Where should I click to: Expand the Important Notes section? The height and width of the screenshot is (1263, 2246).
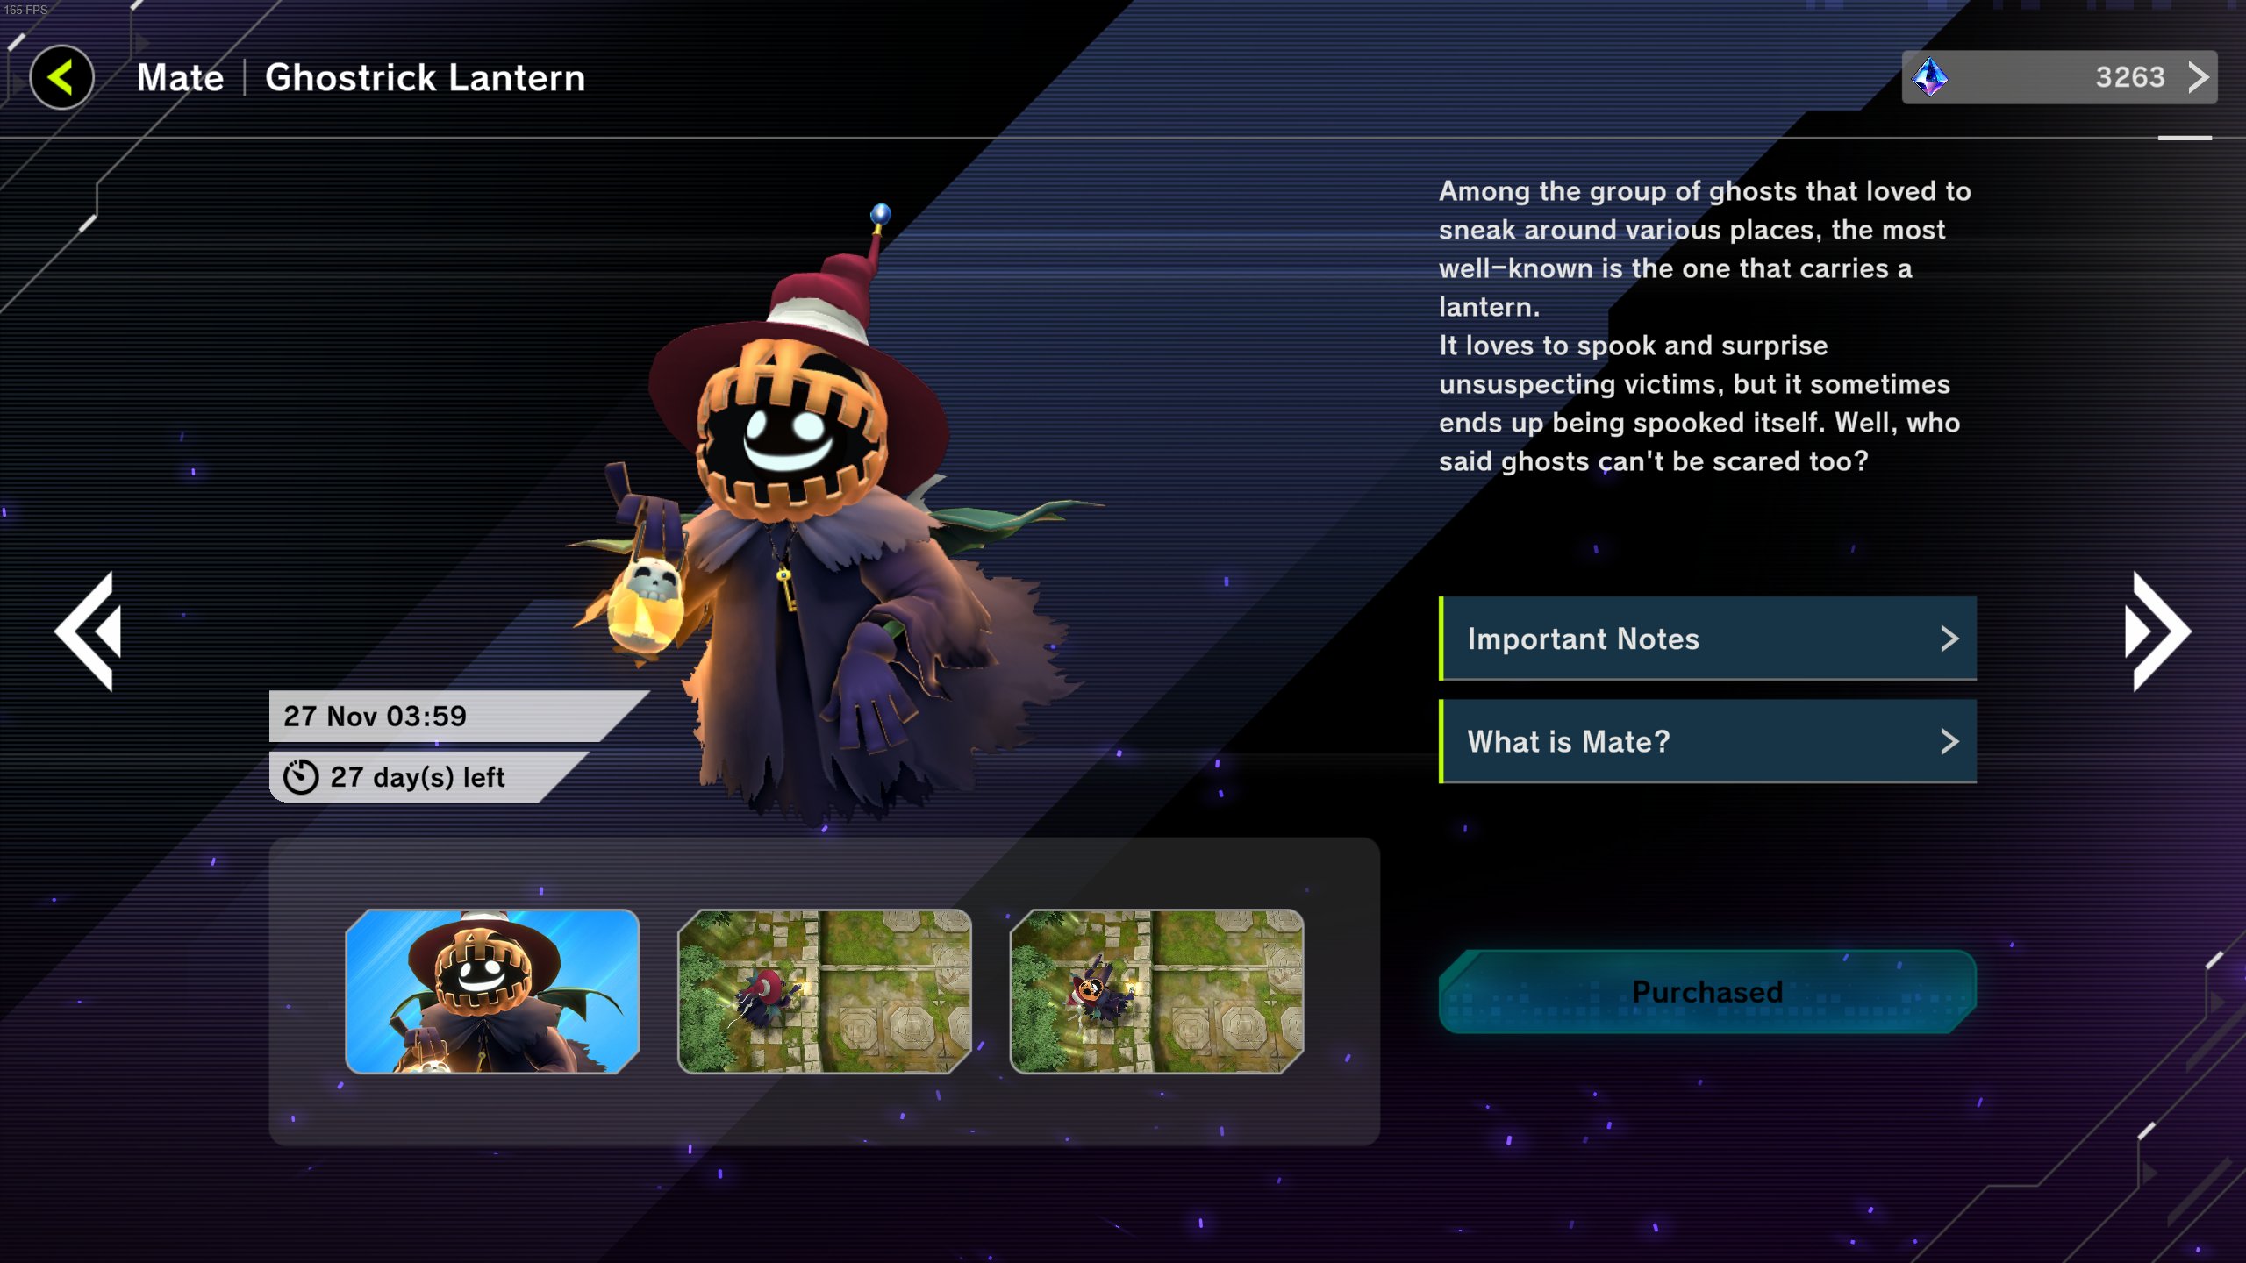pyautogui.click(x=1707, y=639)
